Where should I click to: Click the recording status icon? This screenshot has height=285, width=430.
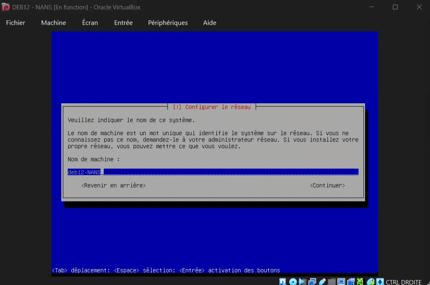[351, 282]
